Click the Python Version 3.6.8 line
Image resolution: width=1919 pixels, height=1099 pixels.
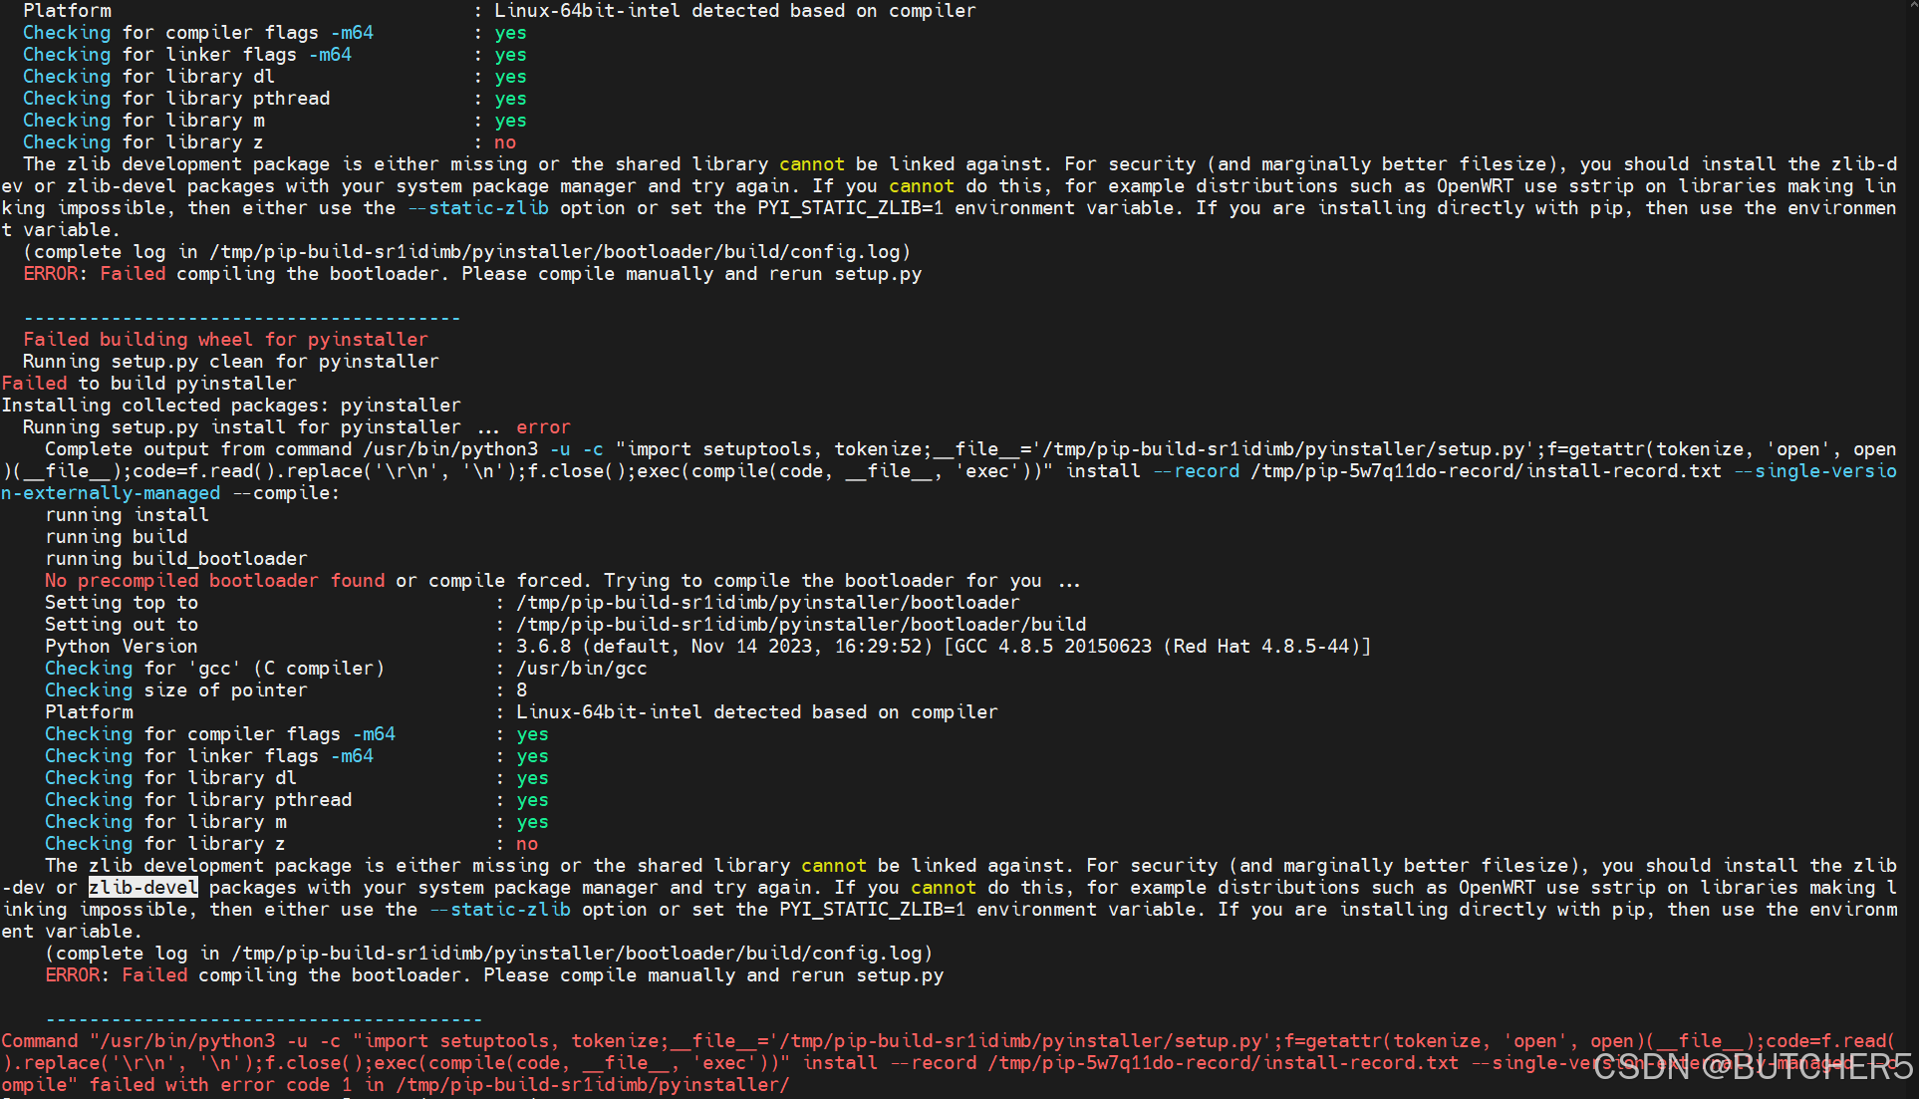pos(708,647)
